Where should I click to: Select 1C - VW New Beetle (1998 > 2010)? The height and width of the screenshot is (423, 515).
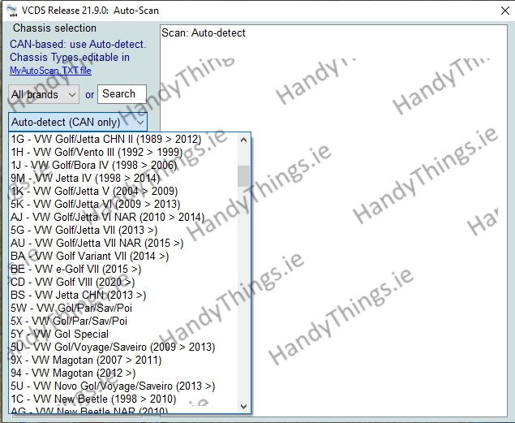tap(123, 399)
